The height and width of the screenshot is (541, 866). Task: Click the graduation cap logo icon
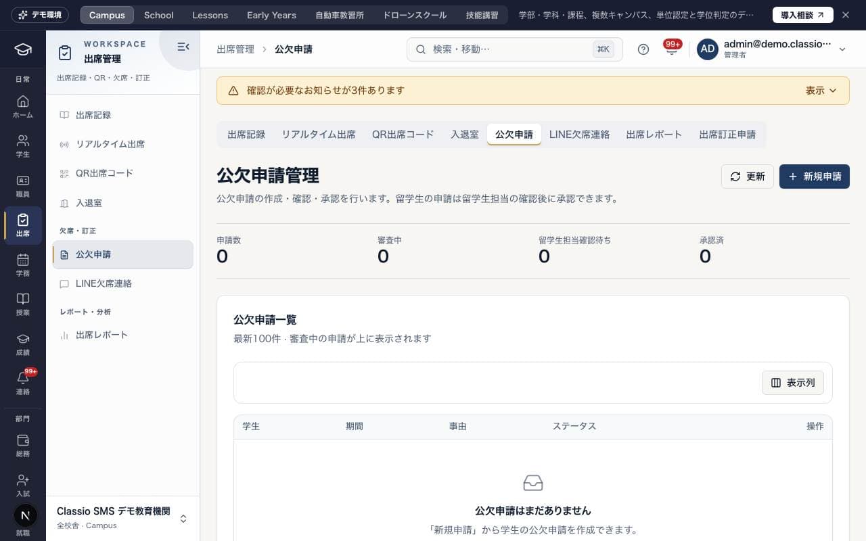[x=23, y=49]
